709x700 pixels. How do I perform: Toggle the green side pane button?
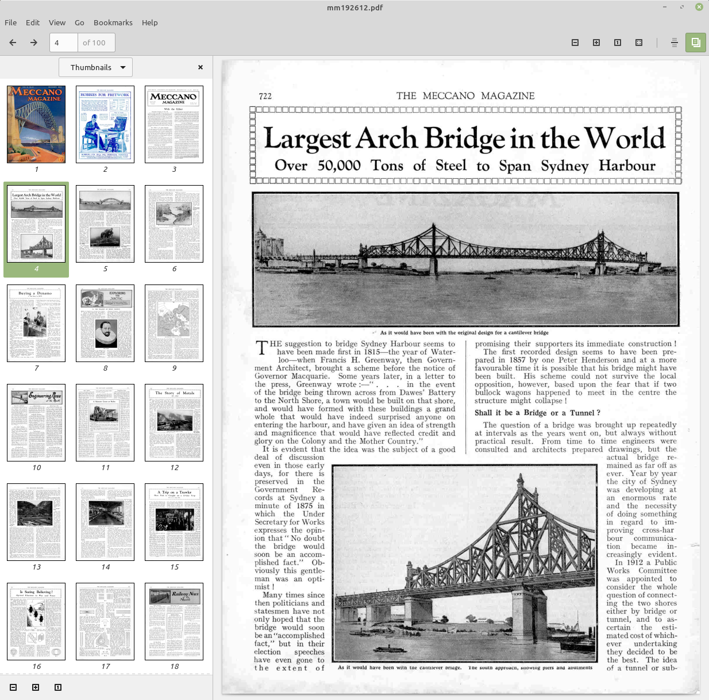click(x=696, y=43)
